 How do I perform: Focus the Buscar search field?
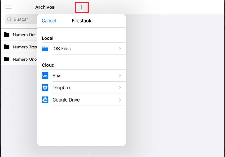click(21, 19)
